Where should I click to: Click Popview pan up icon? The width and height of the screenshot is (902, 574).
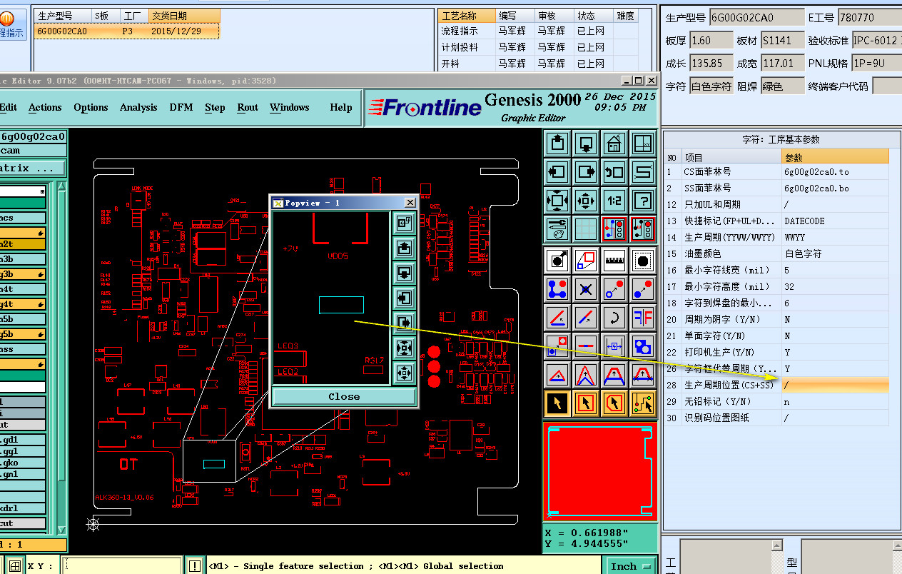point(405,248)
